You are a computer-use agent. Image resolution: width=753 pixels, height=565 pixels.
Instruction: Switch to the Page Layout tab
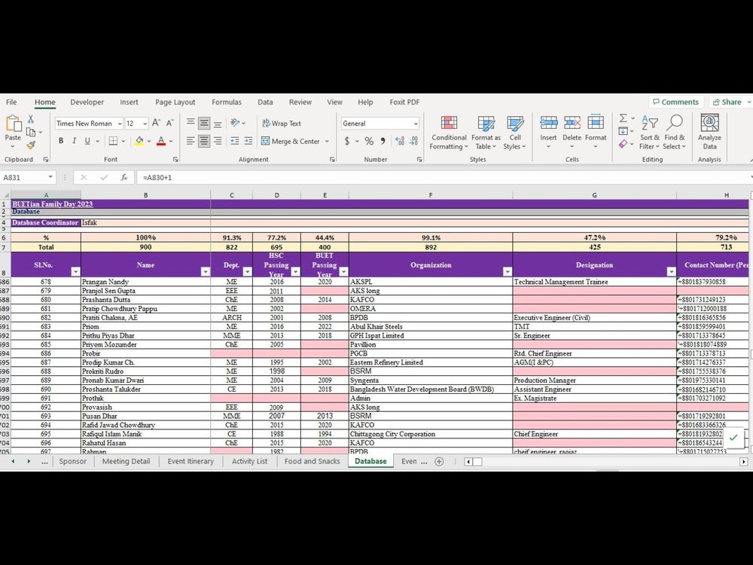tap(175, 102)
